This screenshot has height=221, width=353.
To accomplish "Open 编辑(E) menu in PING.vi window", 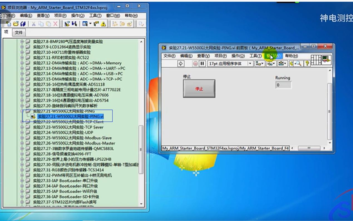I will point(186,56).
